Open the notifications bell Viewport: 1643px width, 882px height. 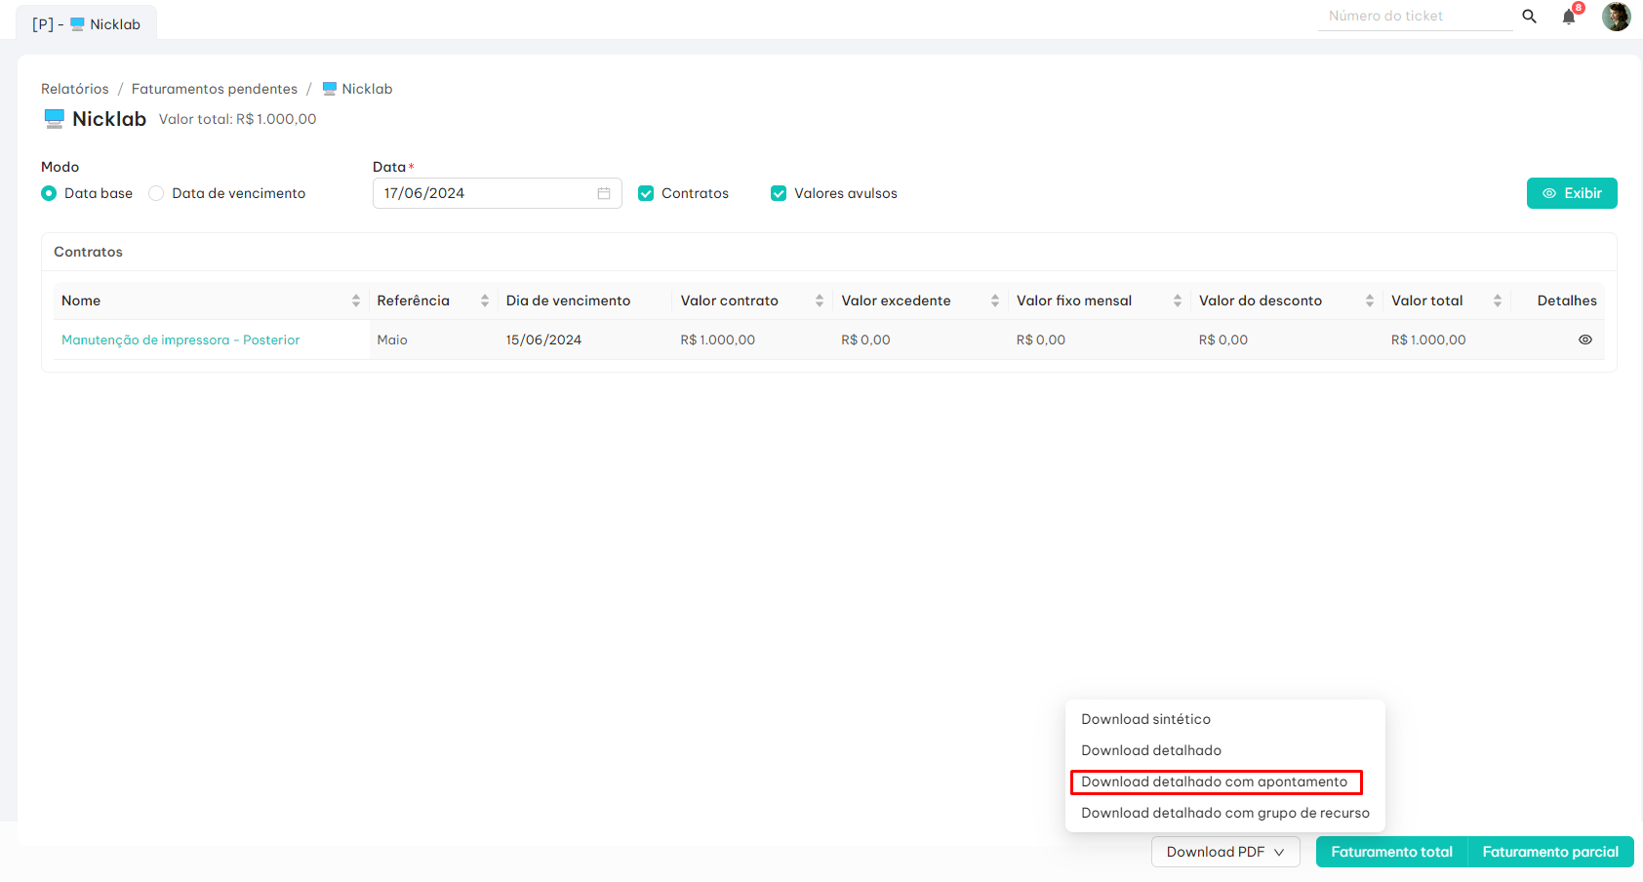coord(1569,17)
